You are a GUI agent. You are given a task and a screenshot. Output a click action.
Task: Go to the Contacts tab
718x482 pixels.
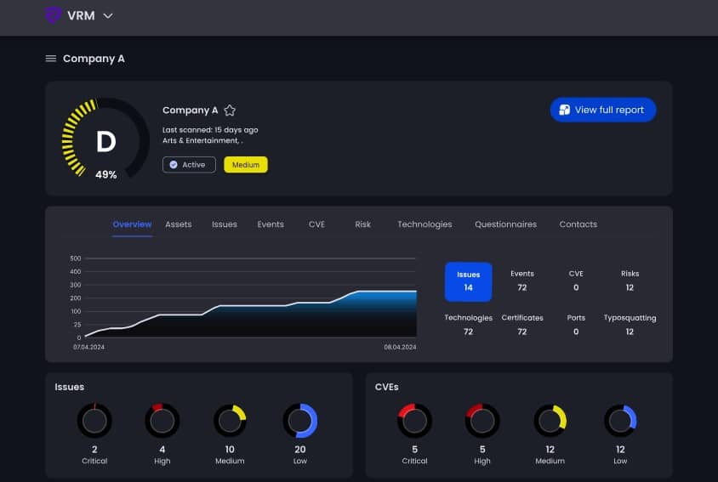(578, 224)
